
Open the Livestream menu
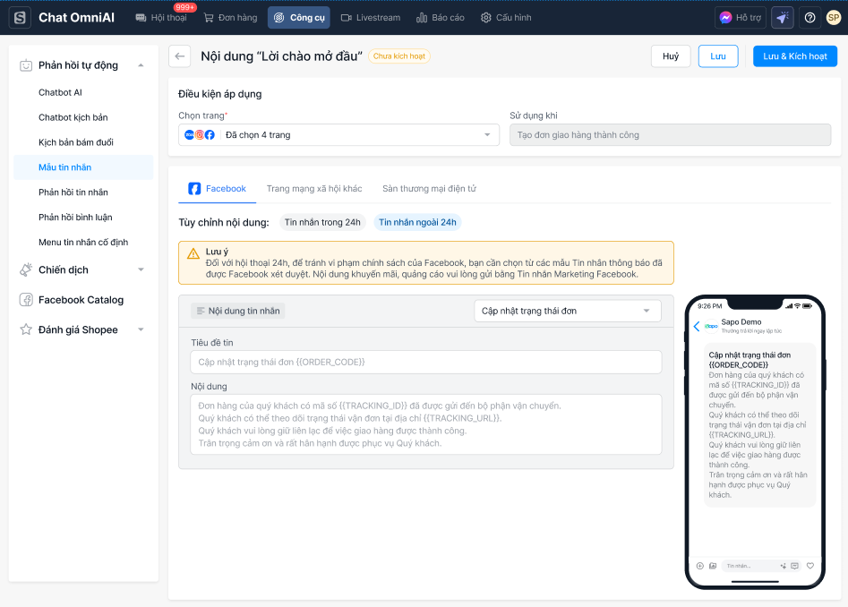tap(371, 17)
